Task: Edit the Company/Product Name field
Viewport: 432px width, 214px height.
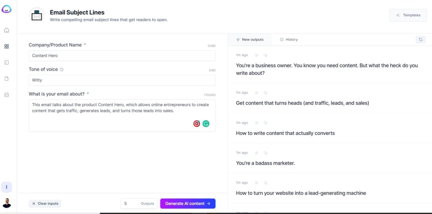Action: pyautogui.click(x=122, y=56)
